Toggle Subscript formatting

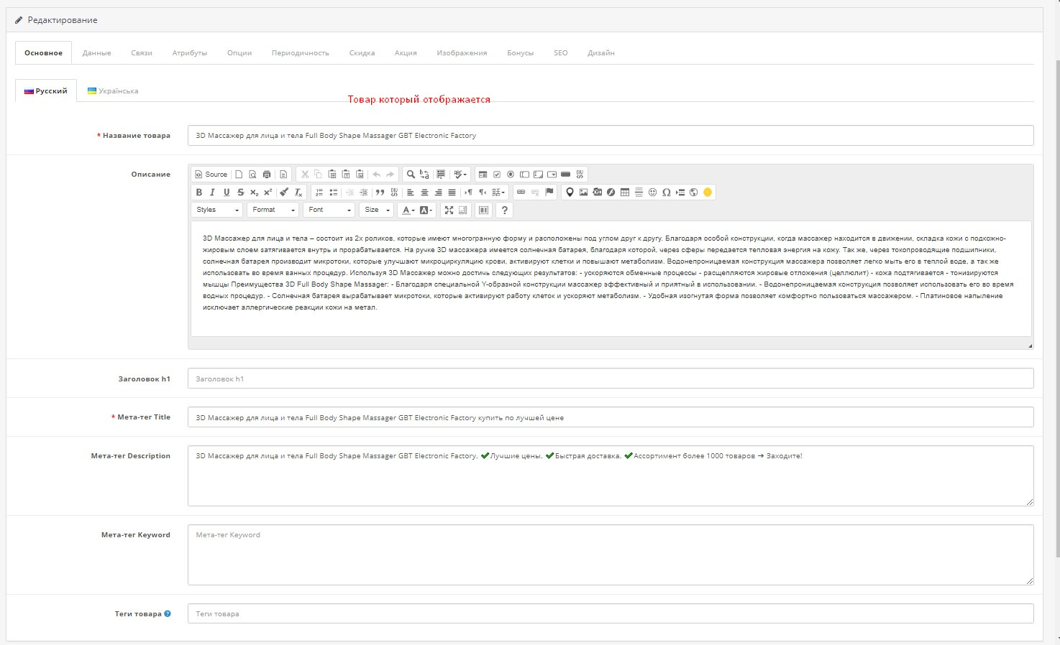pos(254,192)
